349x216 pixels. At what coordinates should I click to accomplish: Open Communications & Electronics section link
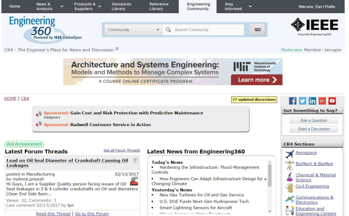(x=315, y=200)
